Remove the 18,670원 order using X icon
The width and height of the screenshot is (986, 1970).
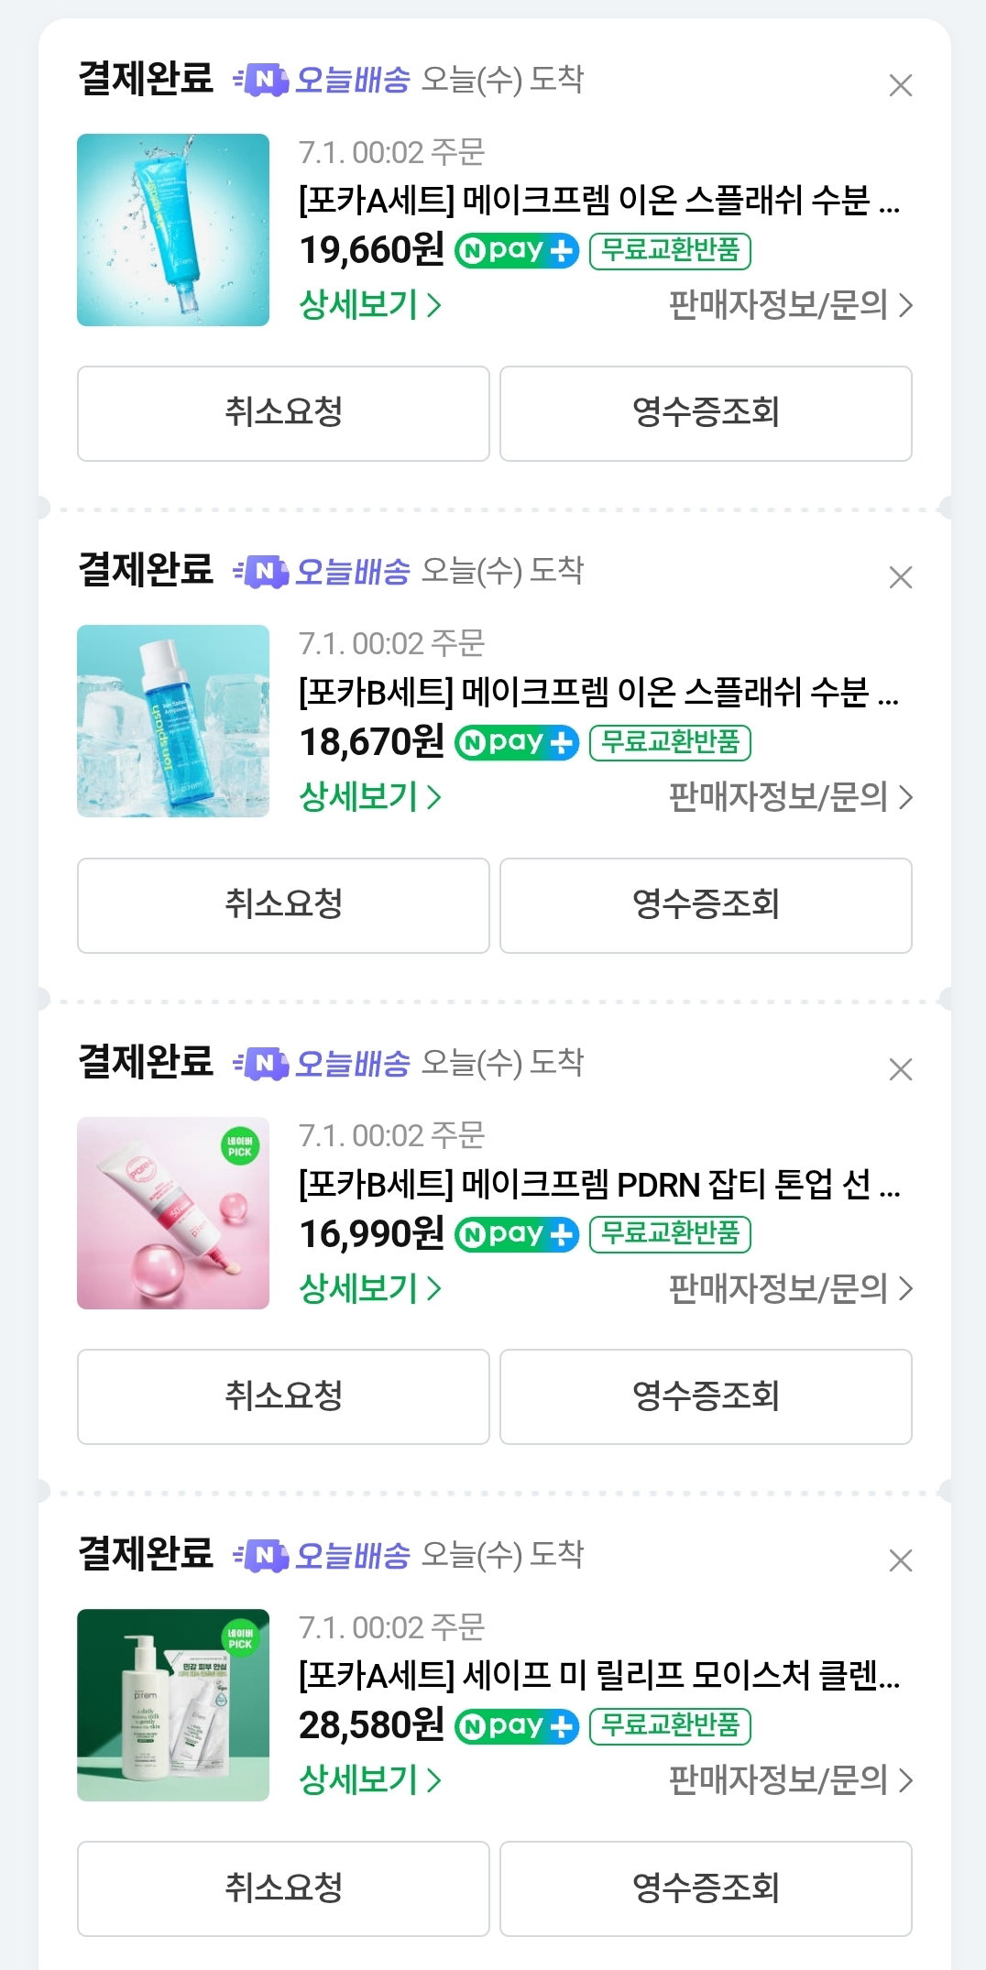coord(901,577)
